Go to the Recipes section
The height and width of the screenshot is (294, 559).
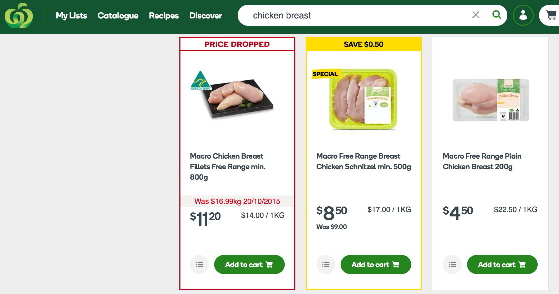click(164, 16)
